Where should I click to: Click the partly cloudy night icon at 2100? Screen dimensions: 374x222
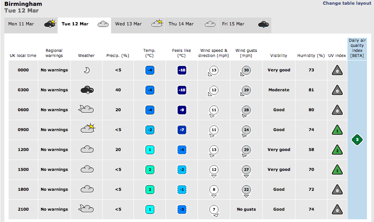(86, 208)
